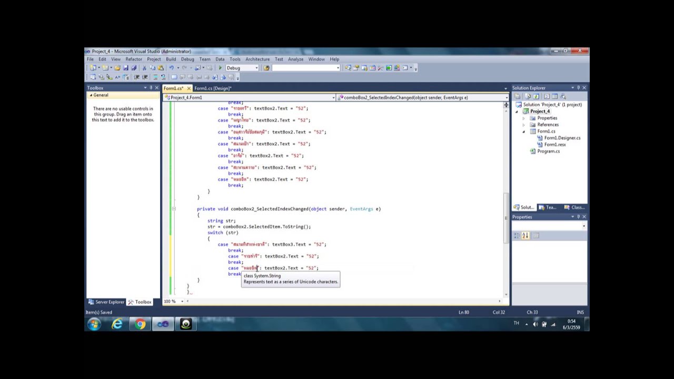Click the Copy toolbar icon
The height and width of the screenshot is (379, 674).
(153, 68)
